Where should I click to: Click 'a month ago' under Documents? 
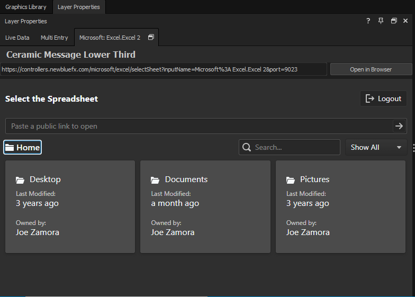(175, 203)
